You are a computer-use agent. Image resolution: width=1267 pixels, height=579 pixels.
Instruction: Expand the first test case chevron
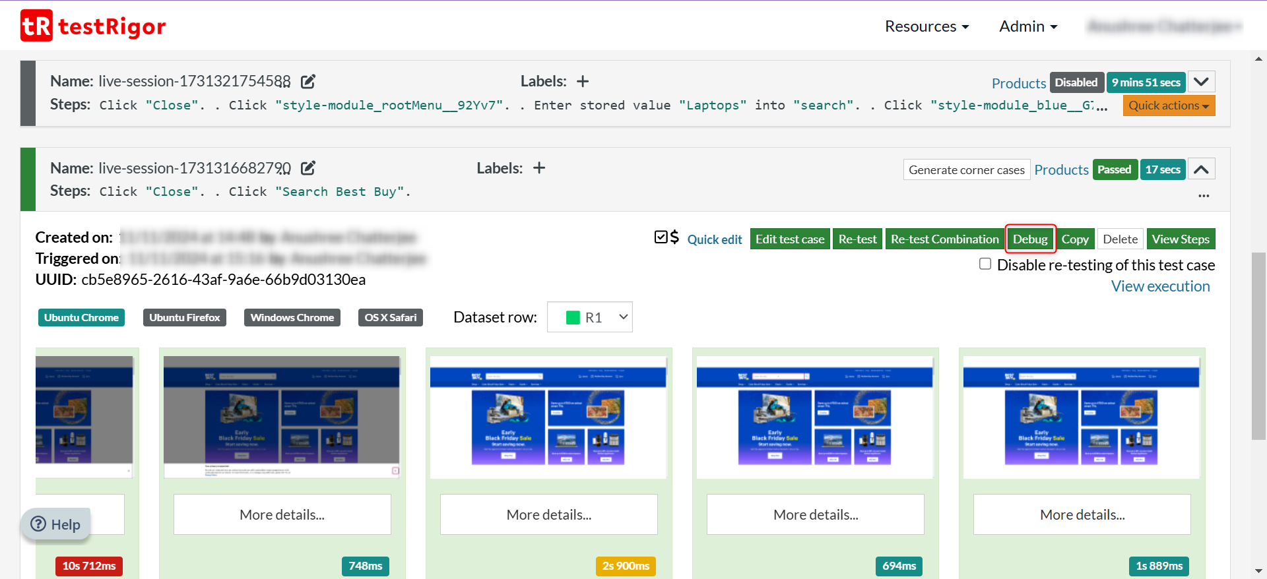coord(1201,82)
